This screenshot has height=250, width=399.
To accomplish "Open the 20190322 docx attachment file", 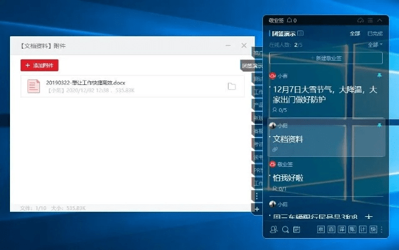I will point(85,82).
